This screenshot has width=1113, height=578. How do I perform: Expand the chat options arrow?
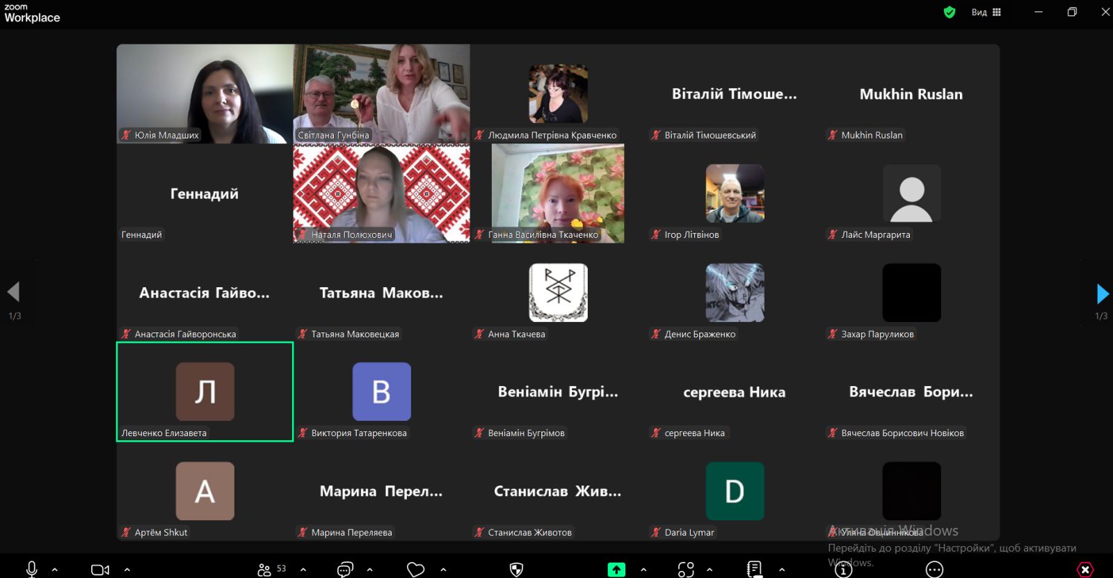click(369, 570)
